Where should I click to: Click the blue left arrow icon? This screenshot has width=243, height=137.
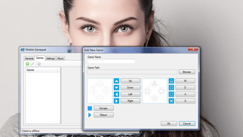pyautogui.click(x=117, y=94)
